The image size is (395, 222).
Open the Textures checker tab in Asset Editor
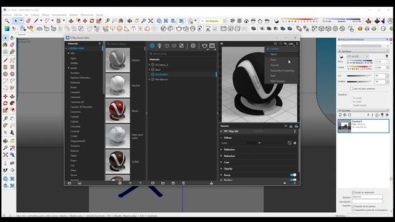(x=181, y=46)
